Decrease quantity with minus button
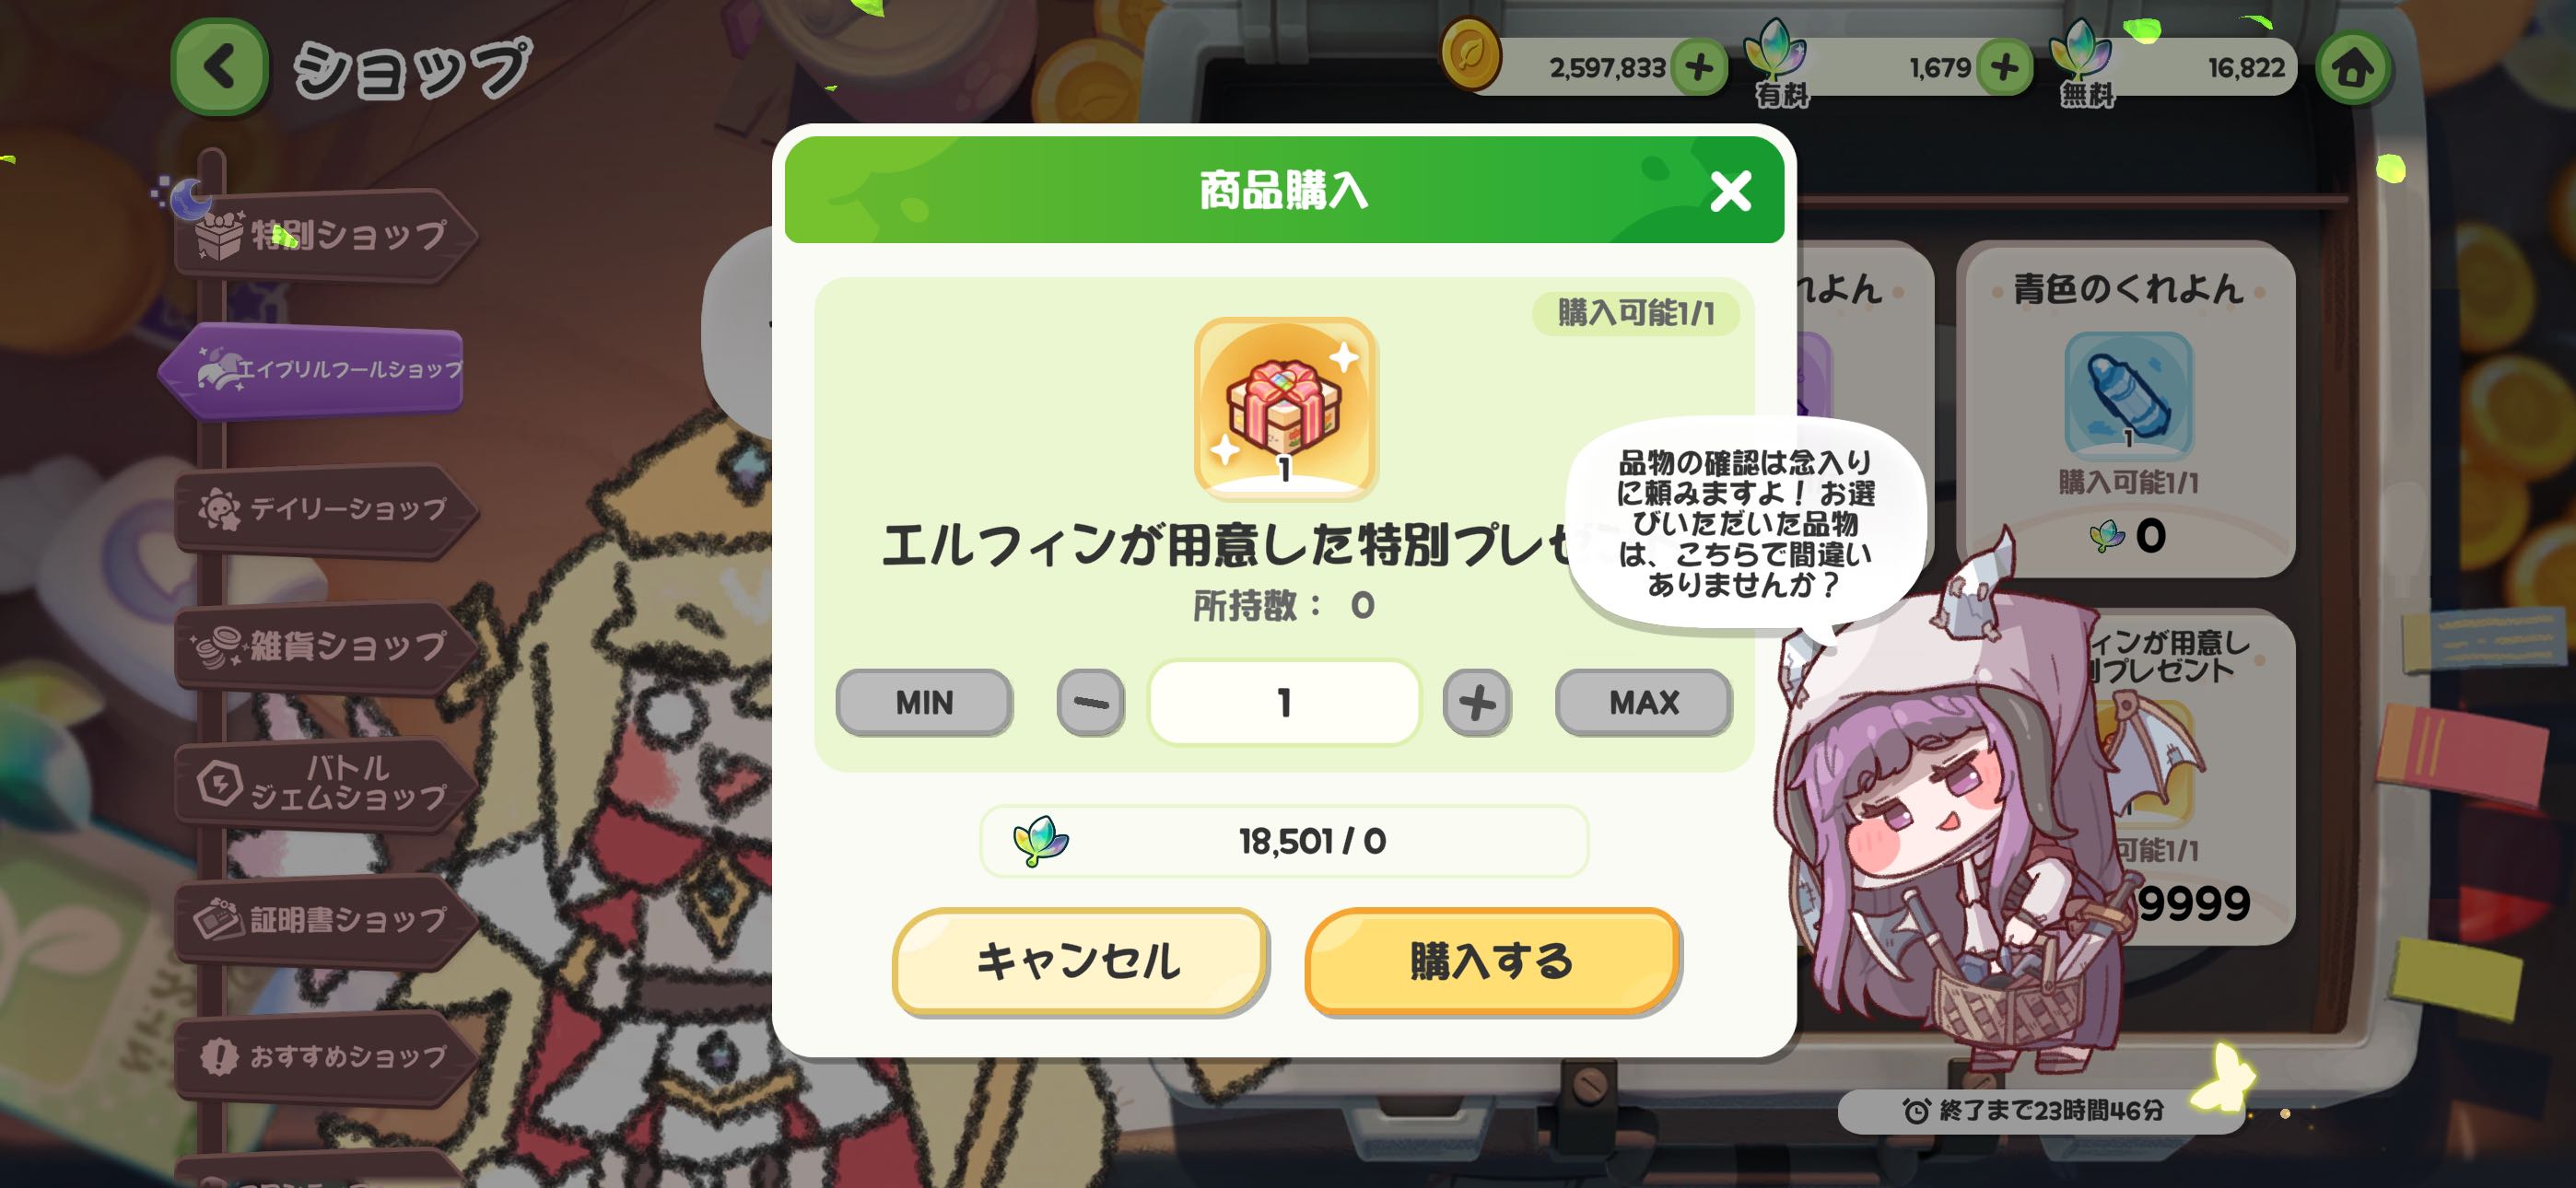 coord(1090,702)
